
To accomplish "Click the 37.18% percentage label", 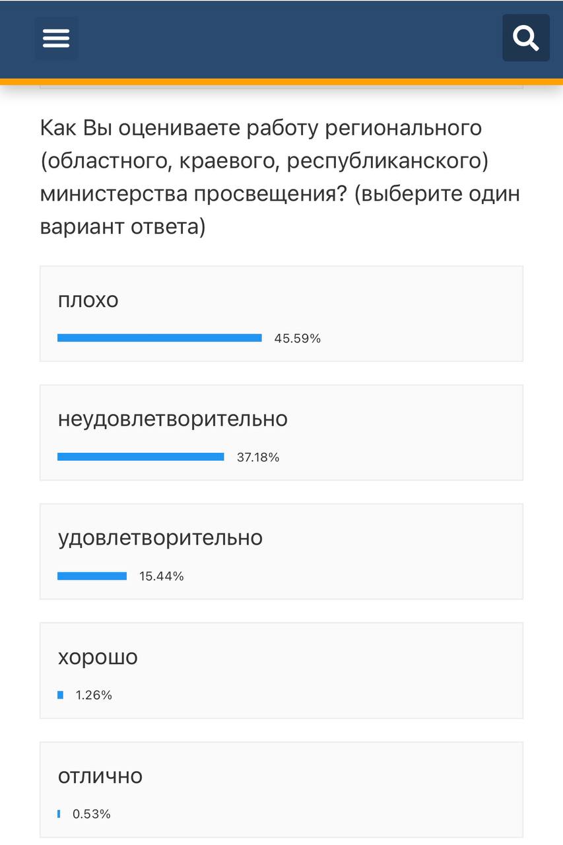I will pos(258,457).
